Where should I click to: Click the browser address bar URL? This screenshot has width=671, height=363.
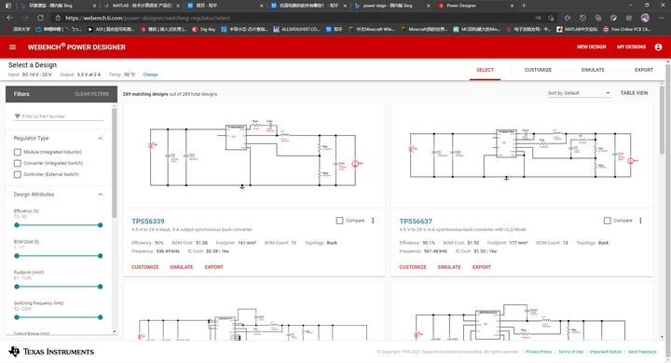(147, 18)
